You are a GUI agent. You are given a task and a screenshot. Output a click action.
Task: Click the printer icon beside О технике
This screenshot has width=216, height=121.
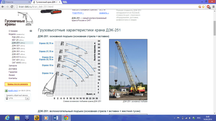pos(31,31)
